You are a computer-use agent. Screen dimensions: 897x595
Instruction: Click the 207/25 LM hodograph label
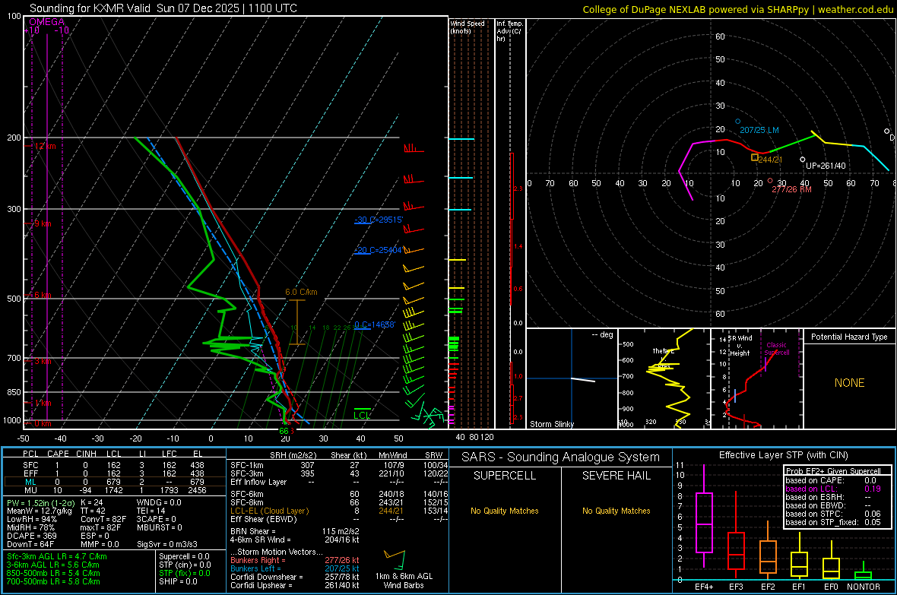point(759,130)
